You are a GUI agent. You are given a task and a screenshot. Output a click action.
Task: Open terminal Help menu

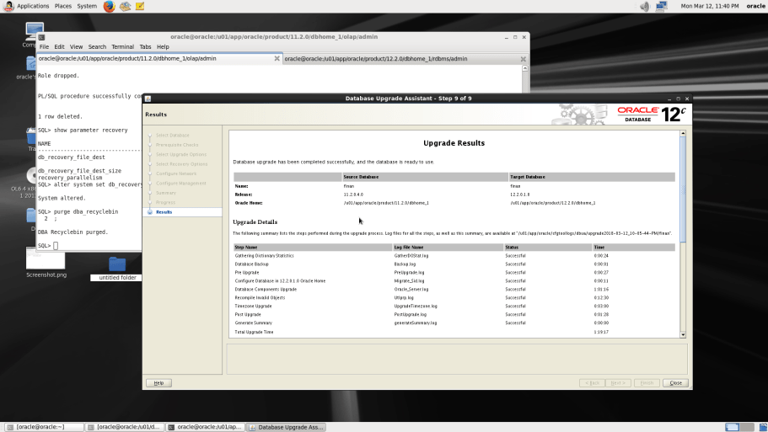(x=163, y=47)
